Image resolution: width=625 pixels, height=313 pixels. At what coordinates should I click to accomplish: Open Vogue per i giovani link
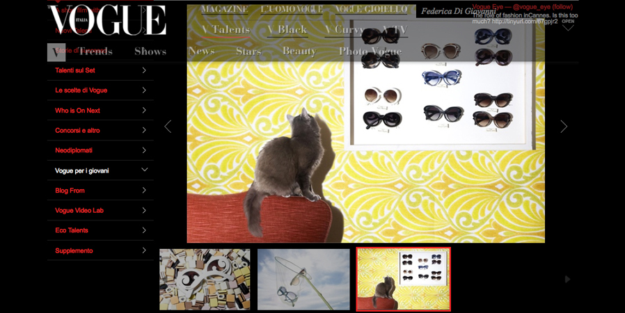pyautogui.click(x=82, y=170)
